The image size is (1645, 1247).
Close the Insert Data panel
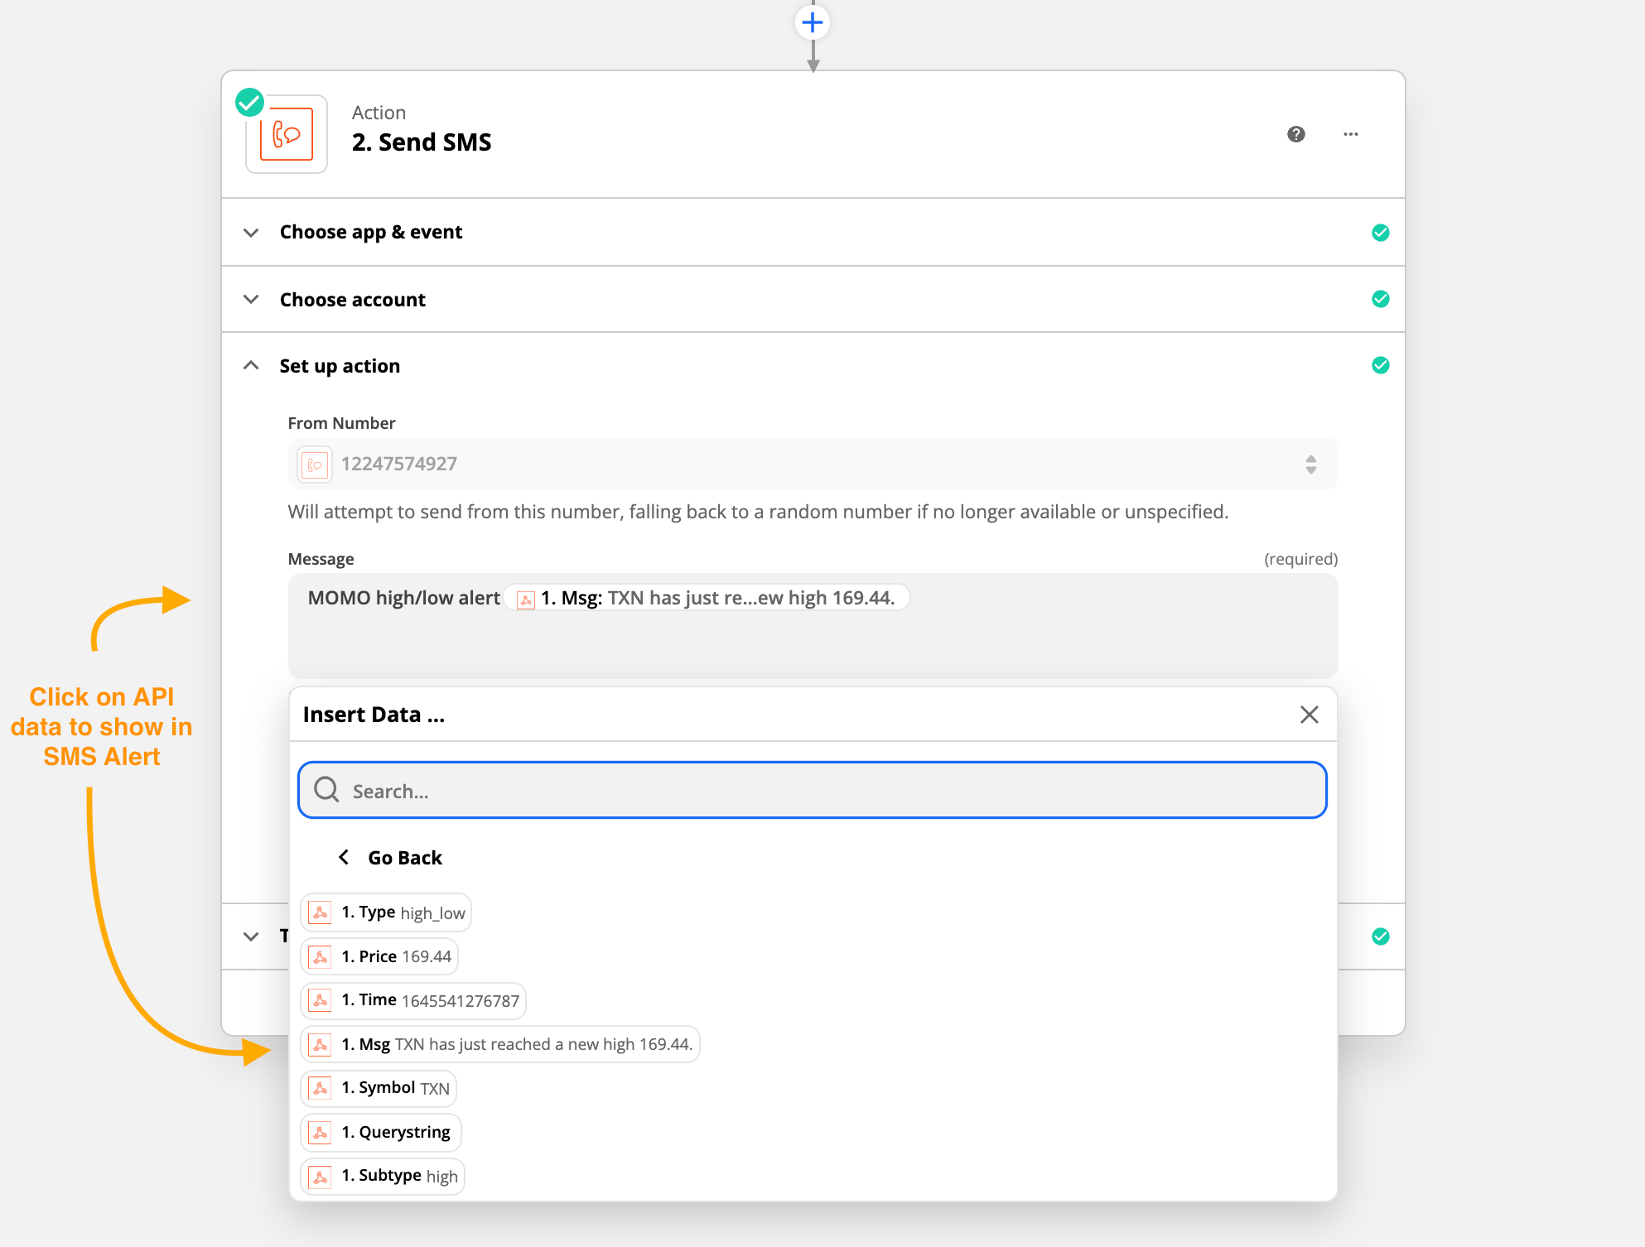click(x=1309, y=715)
